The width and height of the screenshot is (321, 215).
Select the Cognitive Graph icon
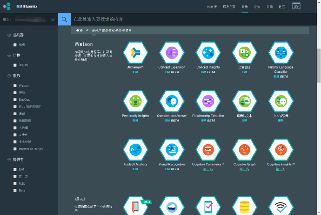[x=244, y=150]
